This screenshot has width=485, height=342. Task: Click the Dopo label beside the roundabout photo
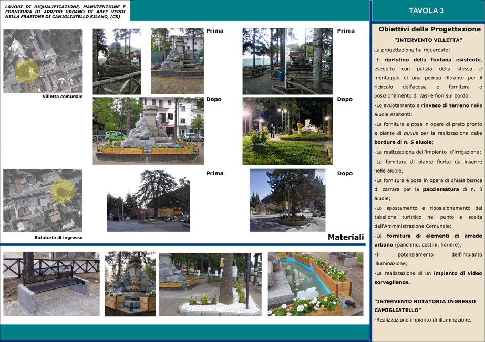(x=345, y=173)
